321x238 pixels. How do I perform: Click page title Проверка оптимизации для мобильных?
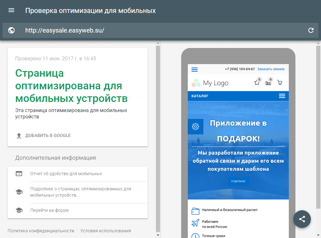[x=91, y=10]
